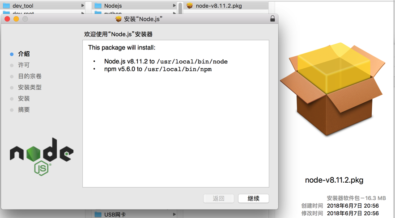The image size is (395, 218).
Task: Click the 欢迎使用“Node.js”安装器 heading
Action: pyautogui.click(x=118, y=34)
